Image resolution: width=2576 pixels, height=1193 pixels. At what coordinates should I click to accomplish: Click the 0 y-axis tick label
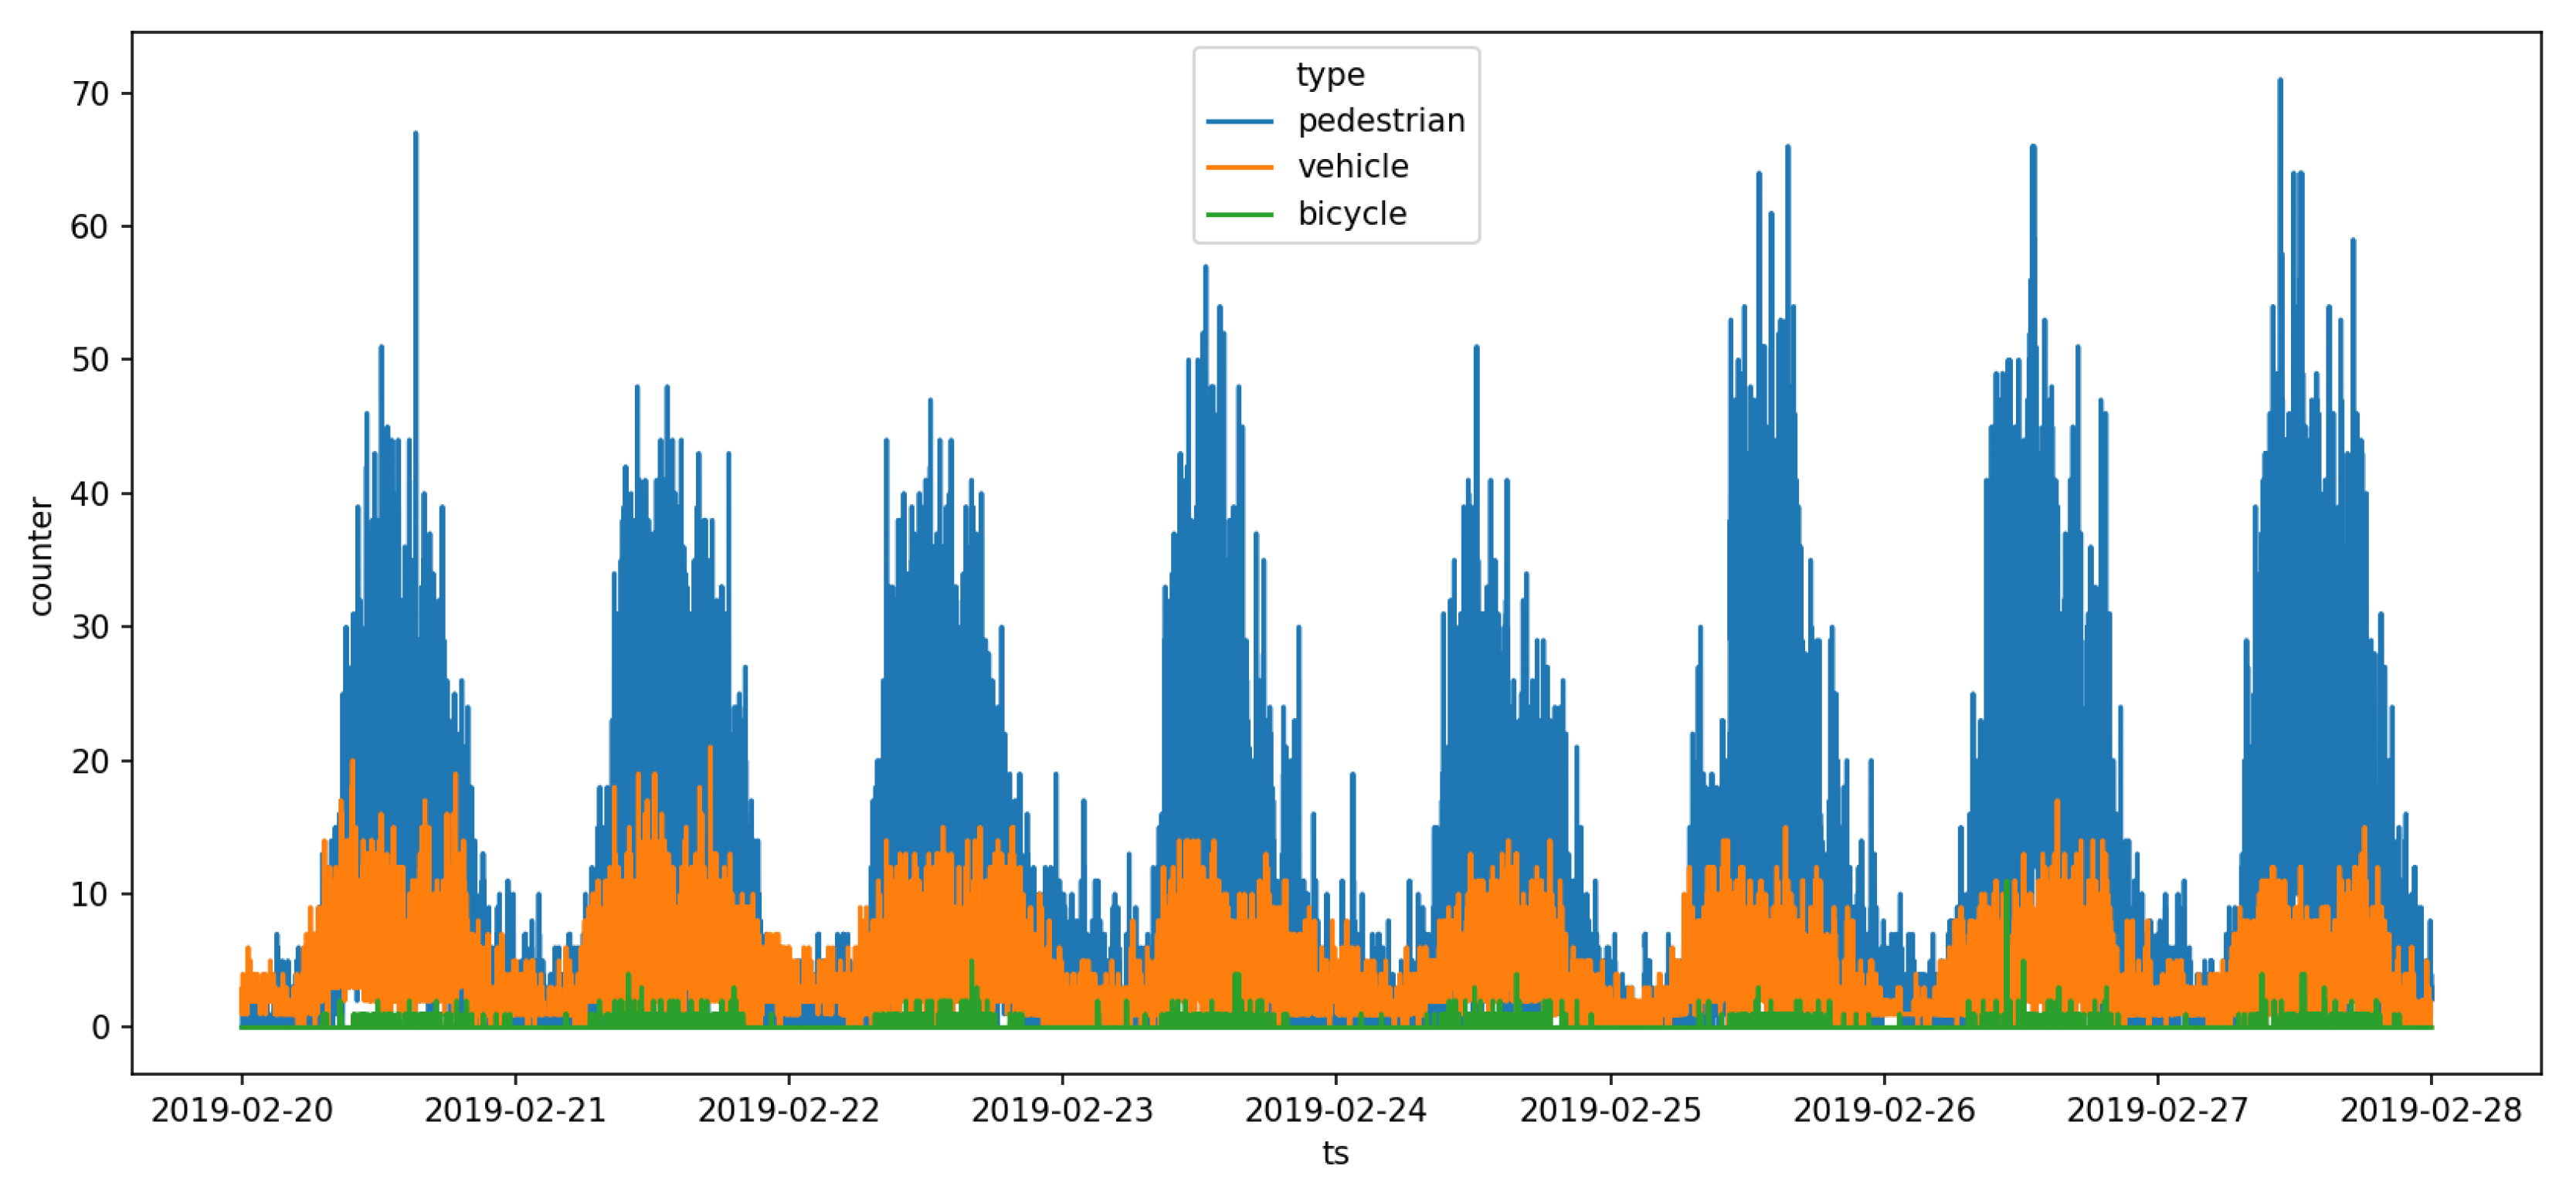coord(100,1027)
